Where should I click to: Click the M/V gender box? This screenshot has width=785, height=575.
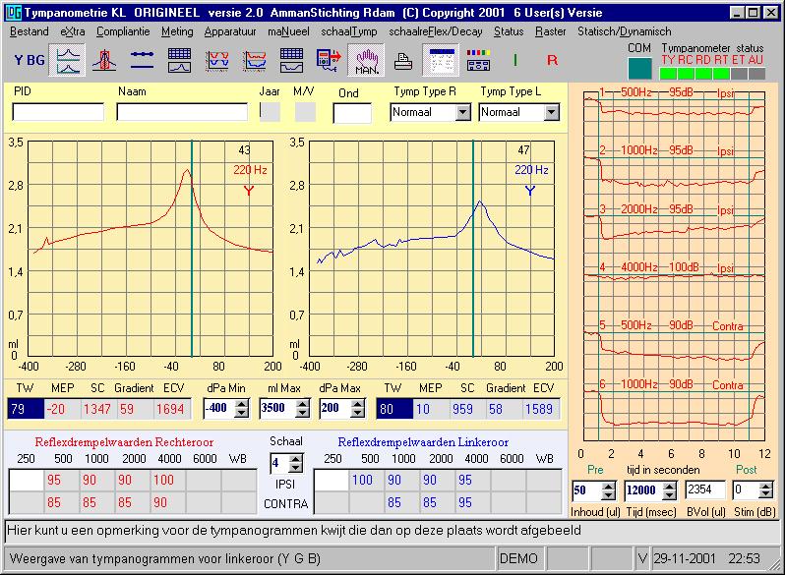305,112
